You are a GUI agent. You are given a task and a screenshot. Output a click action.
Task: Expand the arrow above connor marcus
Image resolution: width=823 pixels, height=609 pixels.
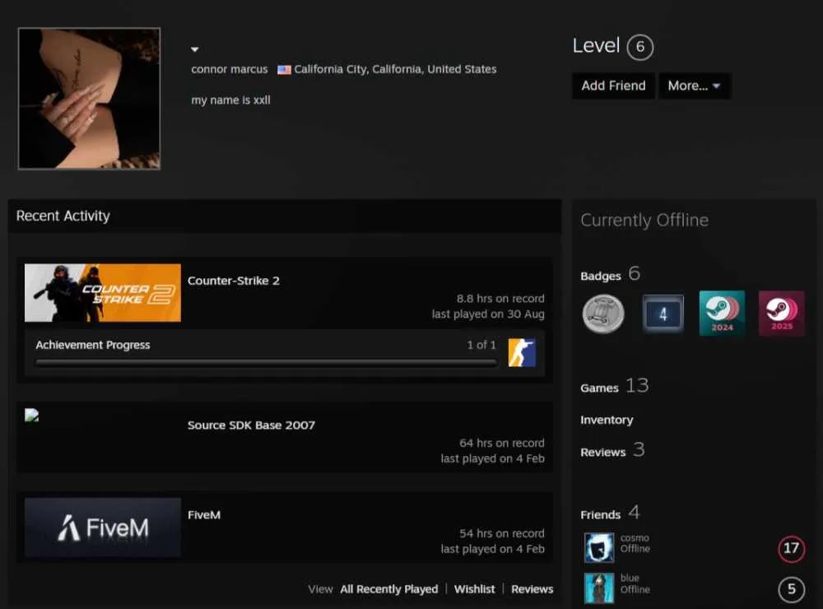click(195, 49)
